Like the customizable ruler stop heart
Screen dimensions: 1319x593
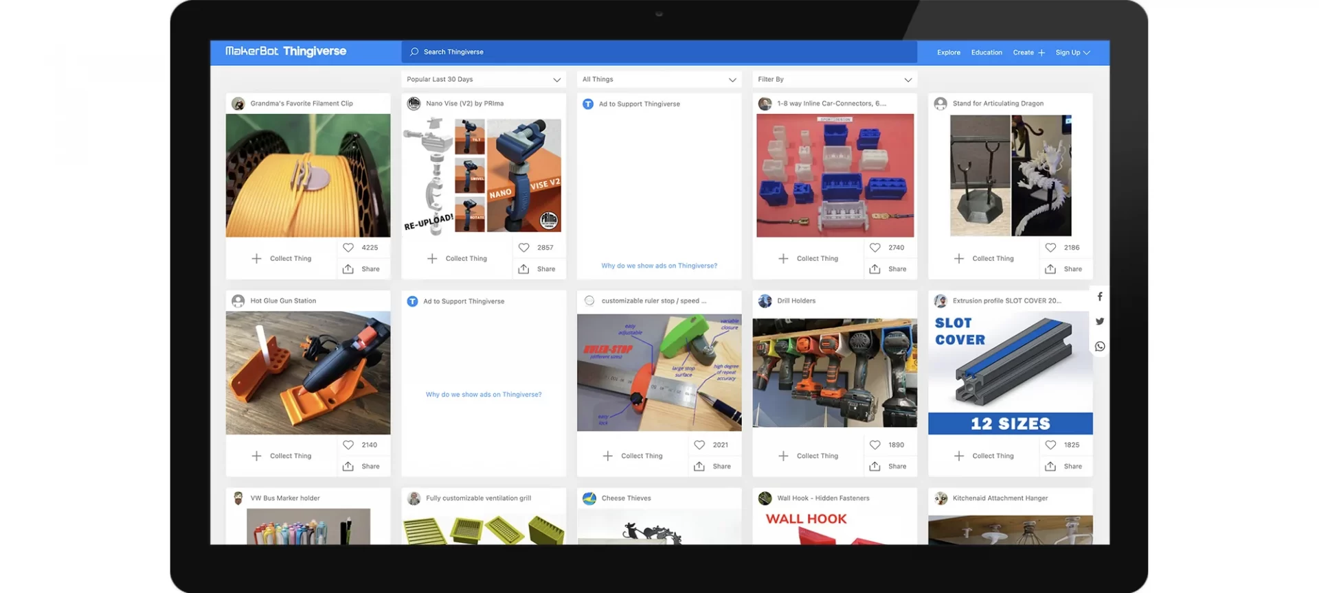coord(699,445)
